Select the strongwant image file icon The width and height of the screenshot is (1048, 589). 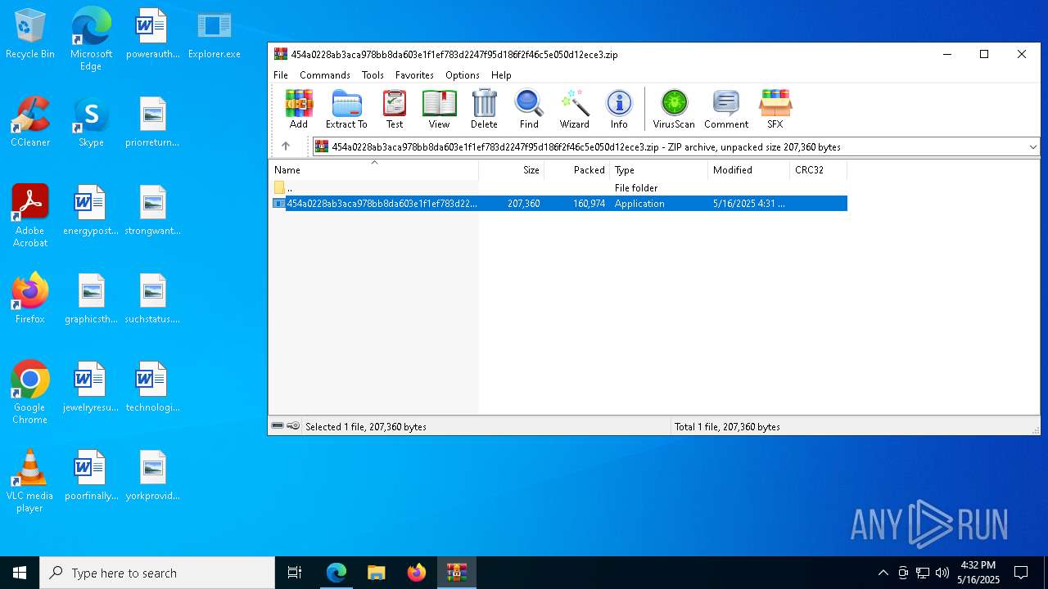tap(152, 210)
